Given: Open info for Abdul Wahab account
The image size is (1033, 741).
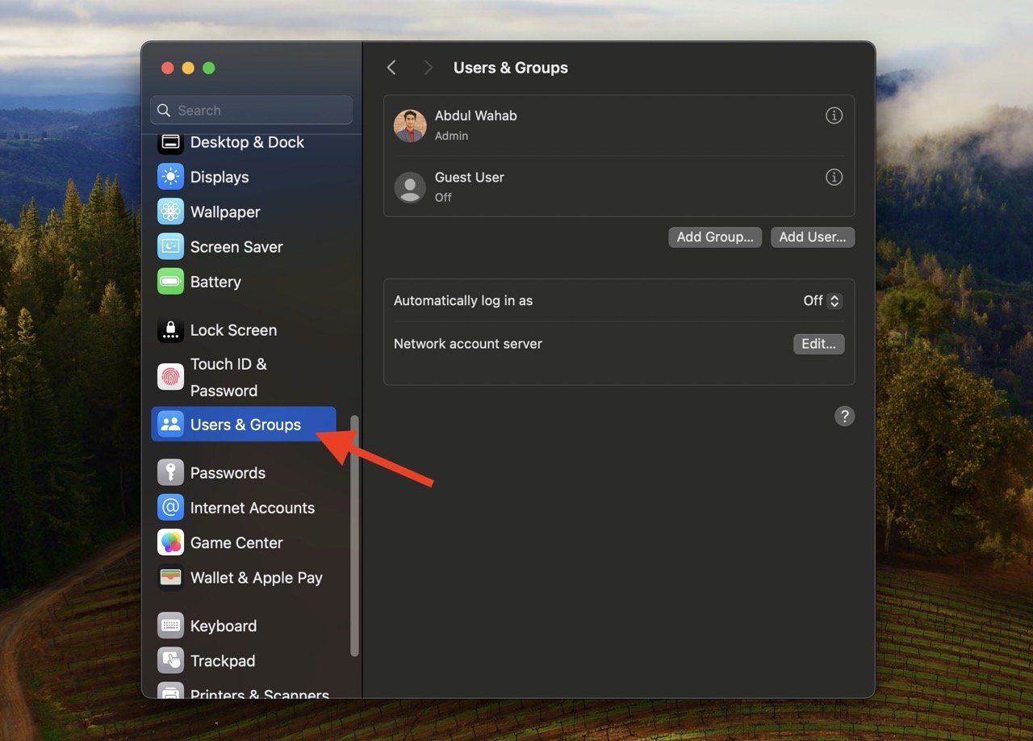Looking at the screenshot, I should [834, 115].
